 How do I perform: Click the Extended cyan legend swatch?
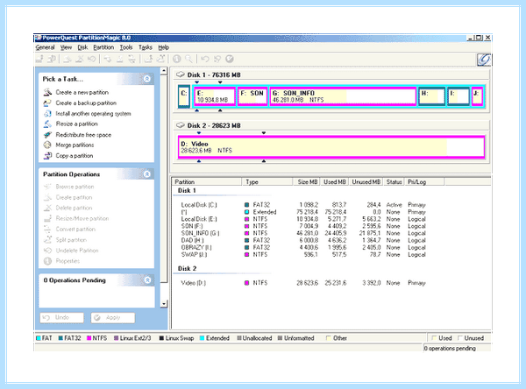202,338
